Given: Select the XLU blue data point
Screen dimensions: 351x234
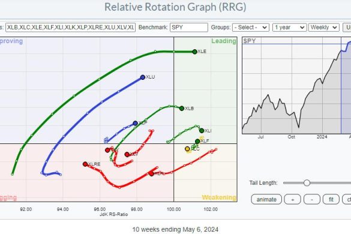Looking at the screenshot, I should coord(143,77).
